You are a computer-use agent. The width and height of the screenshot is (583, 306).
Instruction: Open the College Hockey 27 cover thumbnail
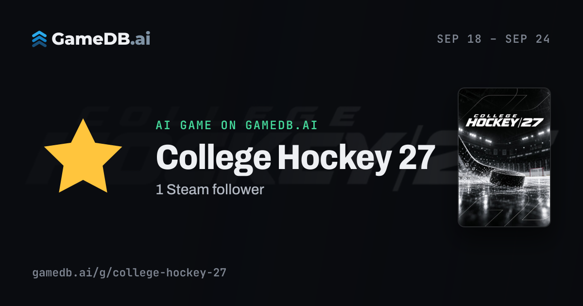click(504, 157)
